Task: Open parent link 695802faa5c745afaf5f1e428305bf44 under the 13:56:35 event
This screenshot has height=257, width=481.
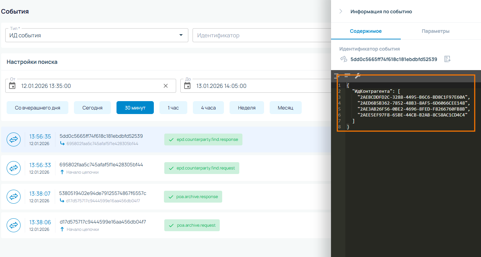Action: tap(103, 144)
